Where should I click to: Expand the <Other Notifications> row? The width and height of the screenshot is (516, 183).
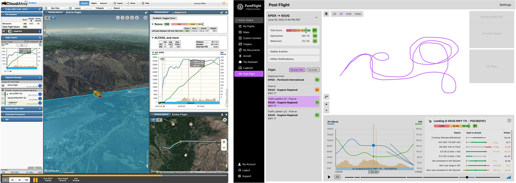click(x=293, y=59)
